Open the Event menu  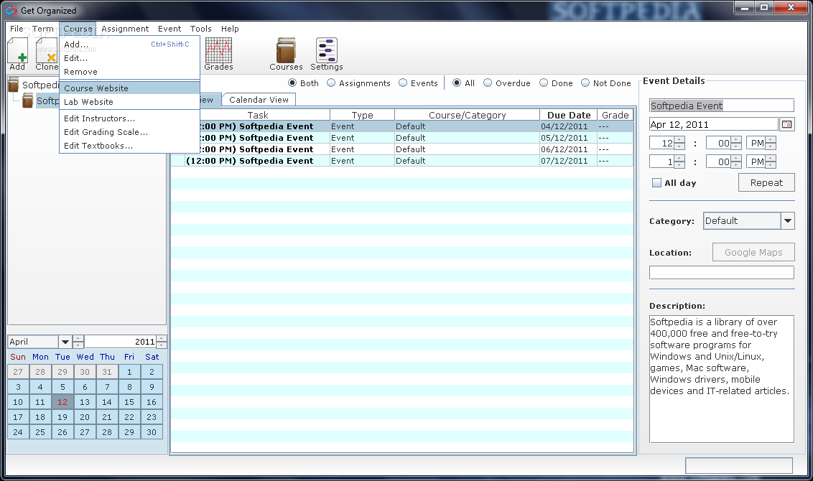(x=169, y=29)
